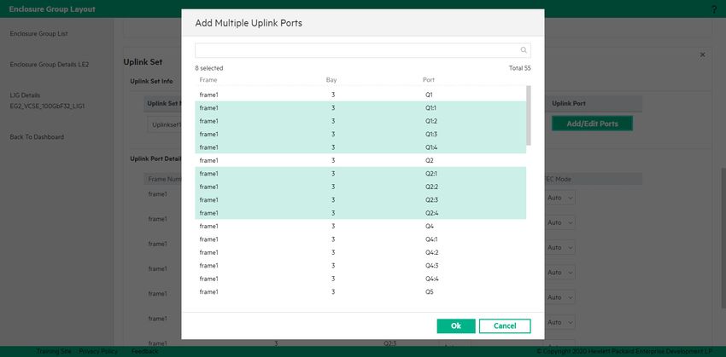Image resolution: width=726 pixels, height=357 pixels.
Task: Select the Q5 port row
Action: (x=360, y=292)
